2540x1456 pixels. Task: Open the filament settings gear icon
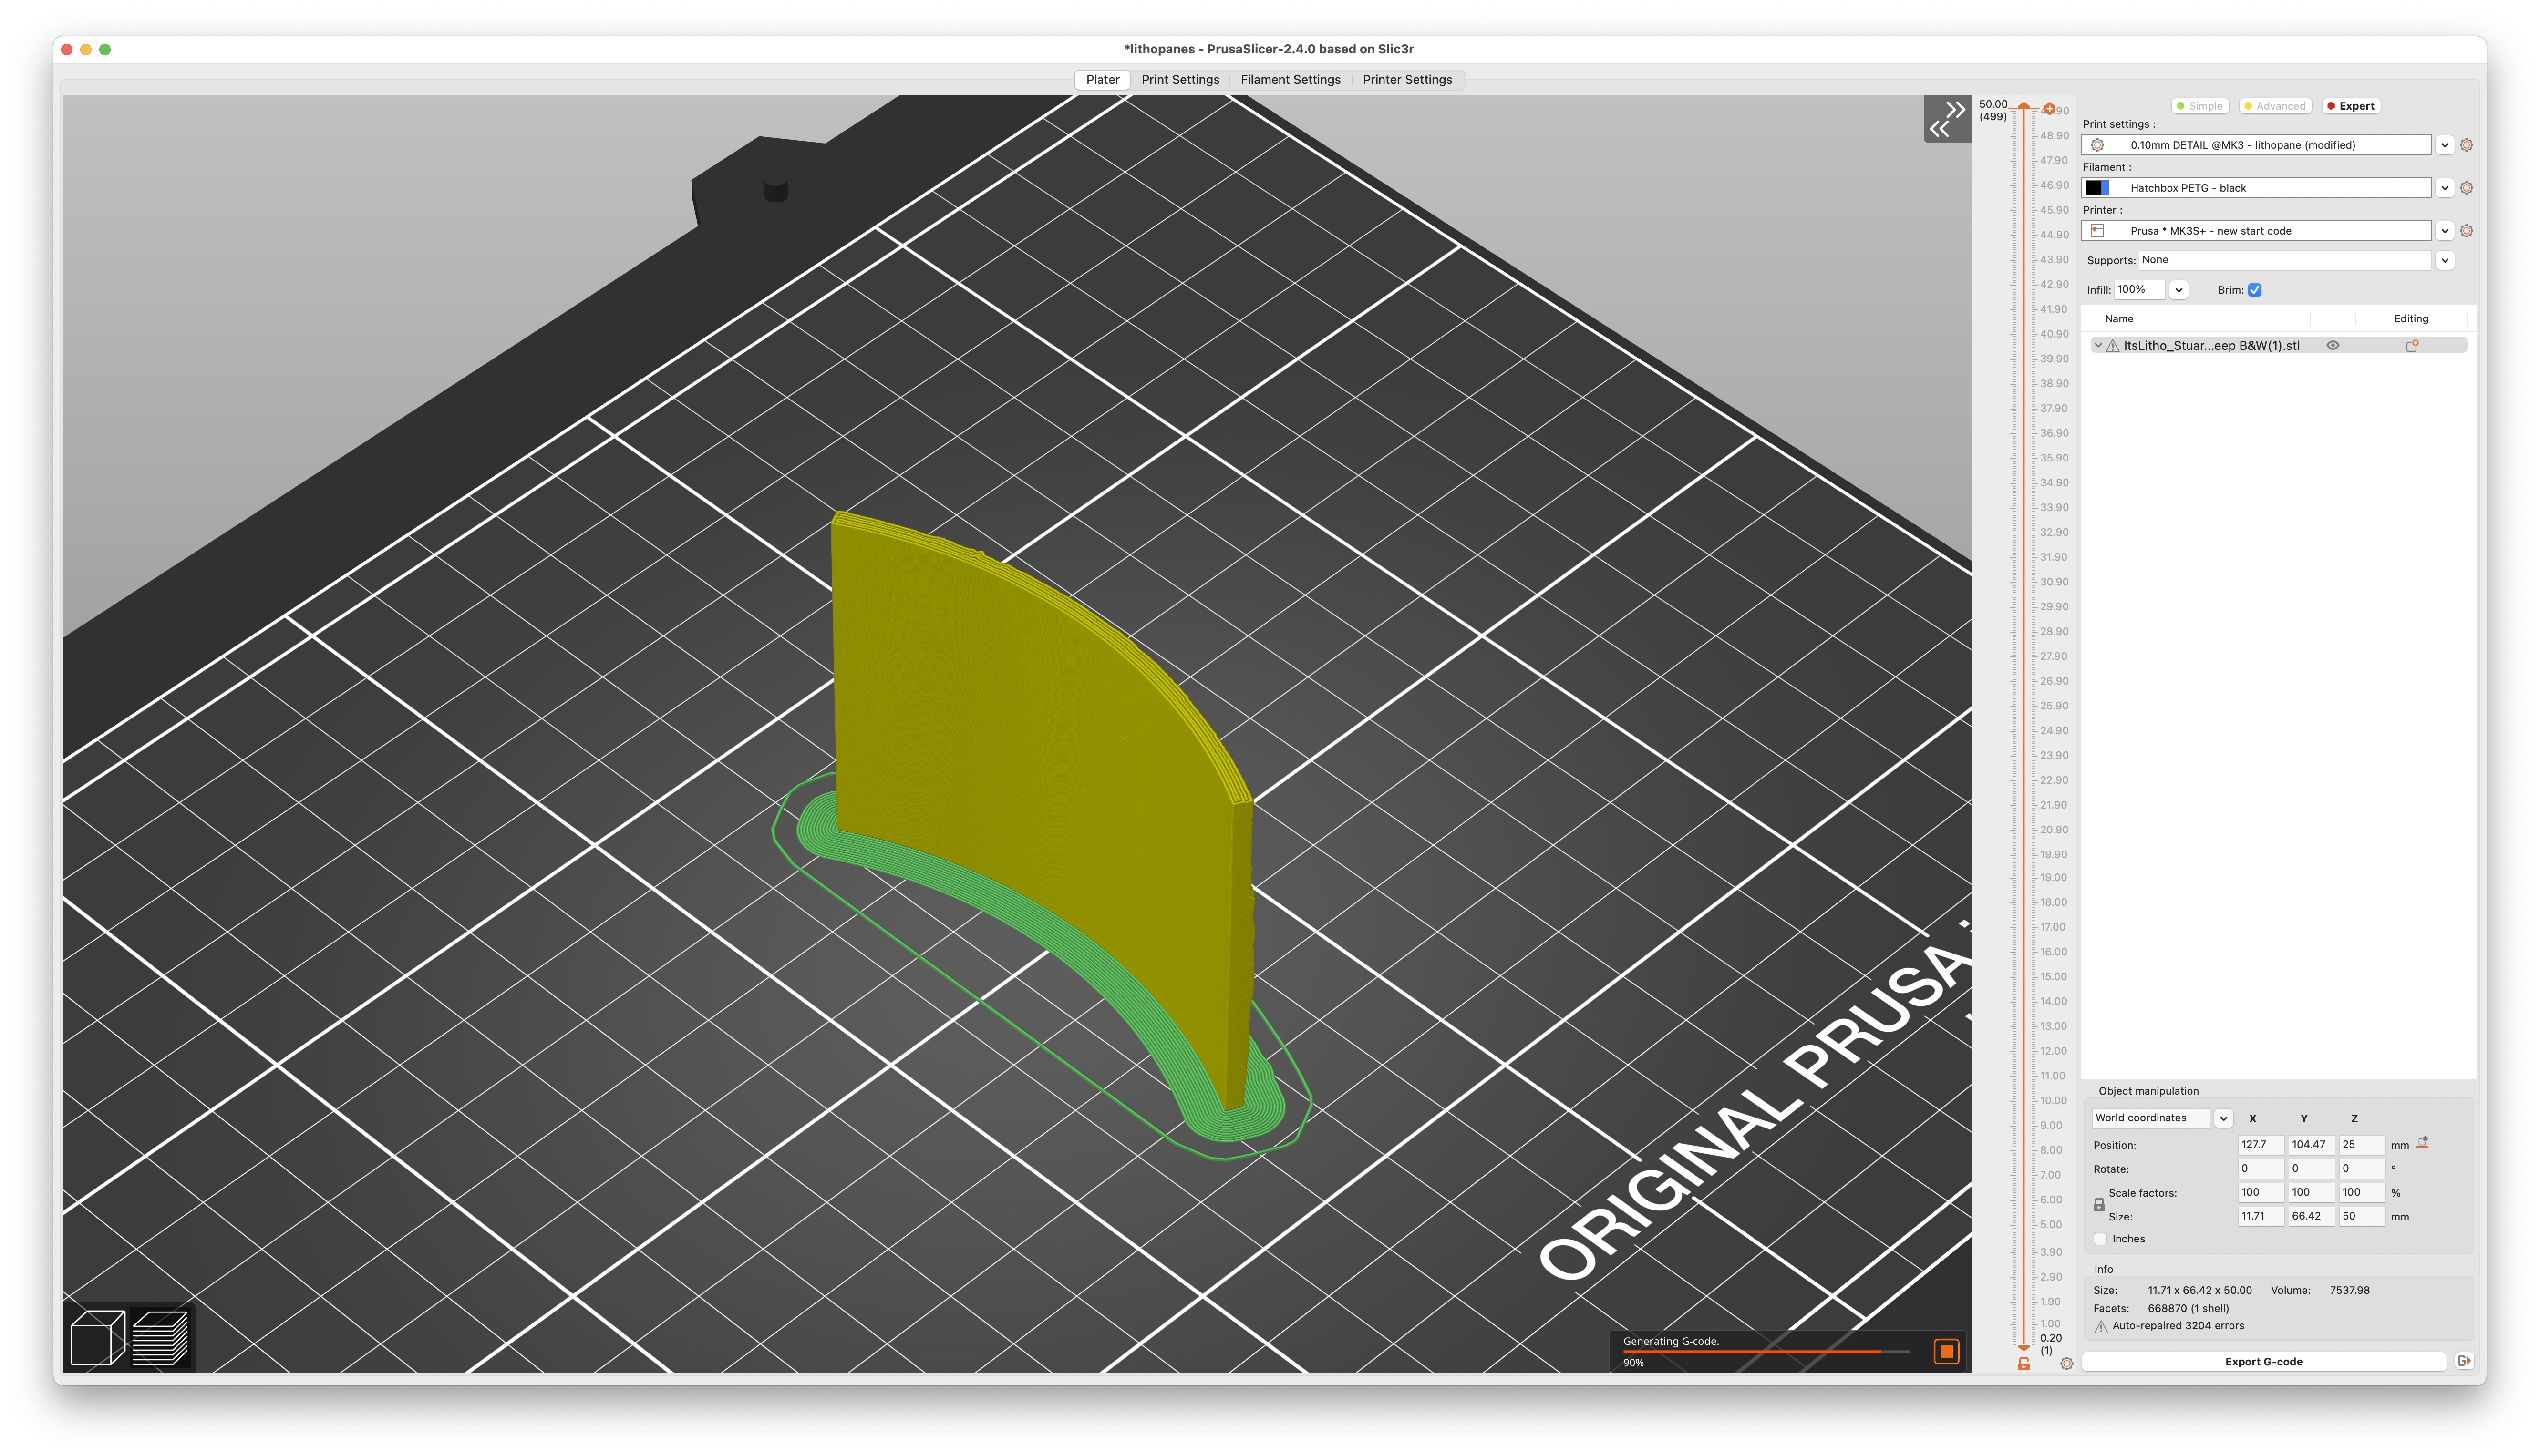click(x=2466, y=187)
